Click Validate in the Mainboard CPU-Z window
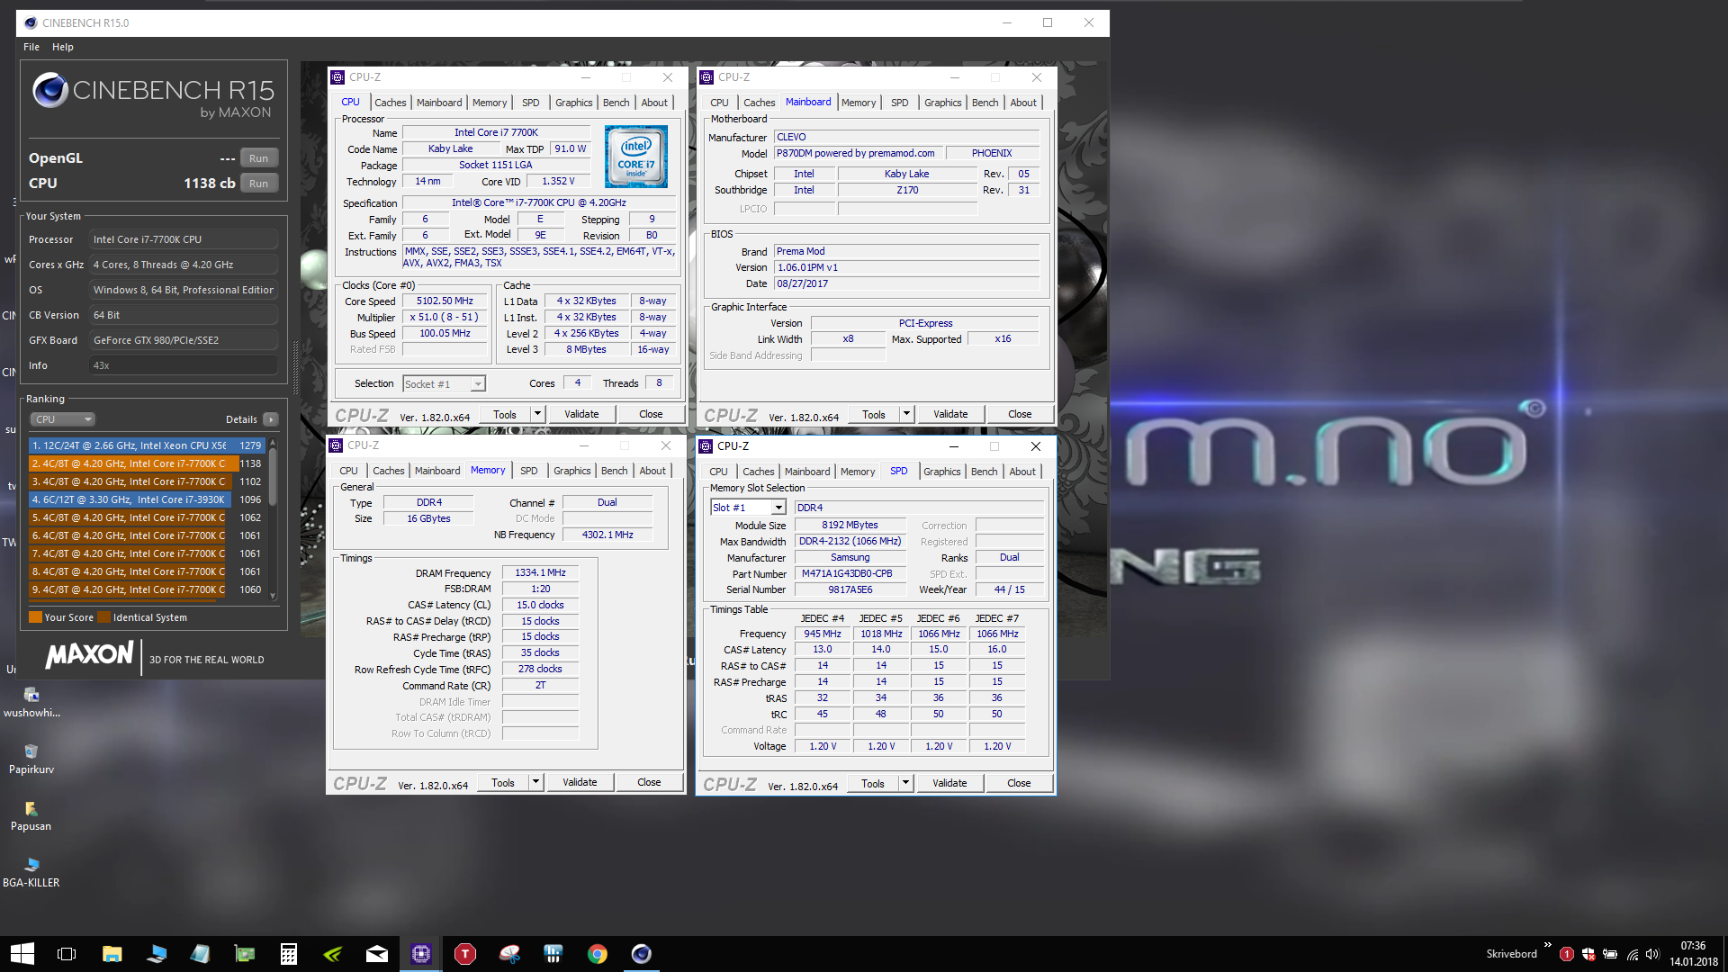This screenshot has width=1728, height=972. 950,414
